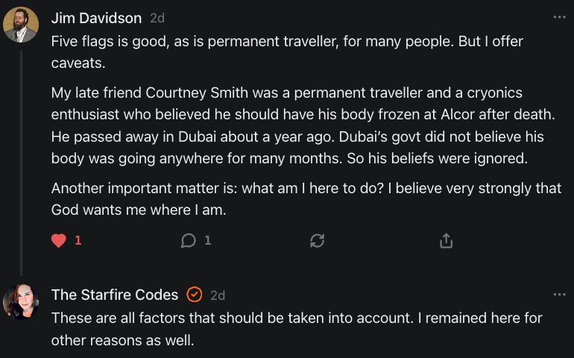The image size is (574, 358).
Task: Collapse thread using vertical reply line
Action: click(x=21, y=163)
